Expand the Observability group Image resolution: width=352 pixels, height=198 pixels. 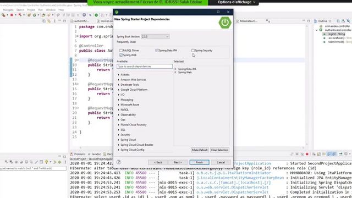tap(119, 115)
